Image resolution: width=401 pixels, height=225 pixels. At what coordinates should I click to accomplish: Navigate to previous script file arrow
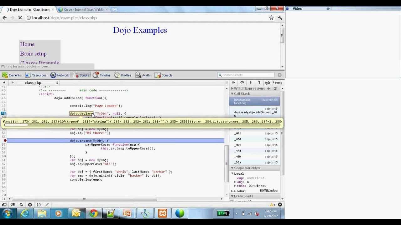4,83
